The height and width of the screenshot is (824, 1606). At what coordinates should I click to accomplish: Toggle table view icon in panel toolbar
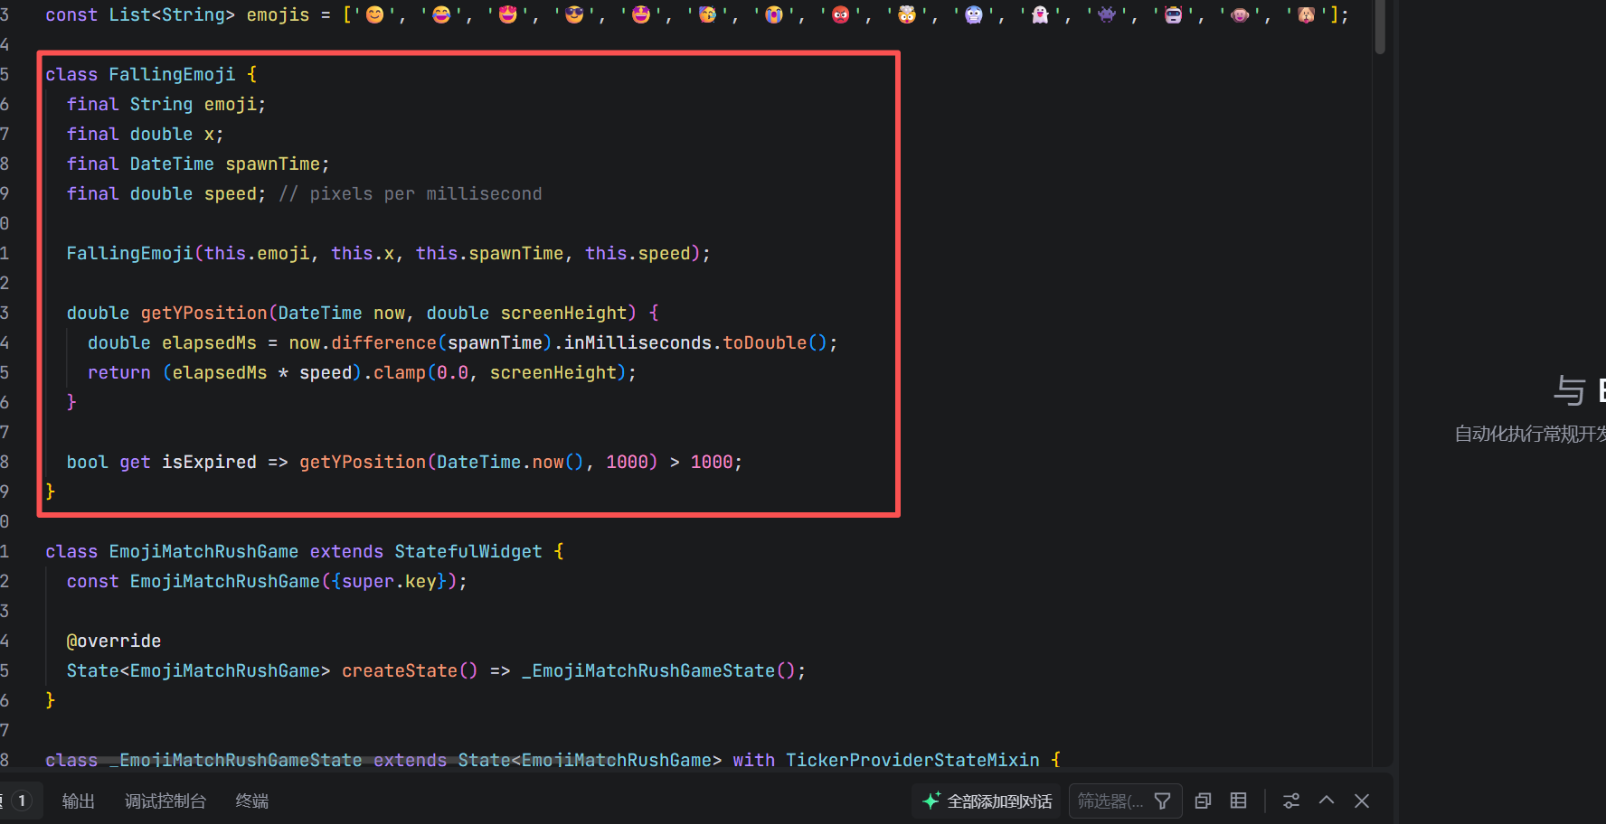click(x=1239, y=801)
